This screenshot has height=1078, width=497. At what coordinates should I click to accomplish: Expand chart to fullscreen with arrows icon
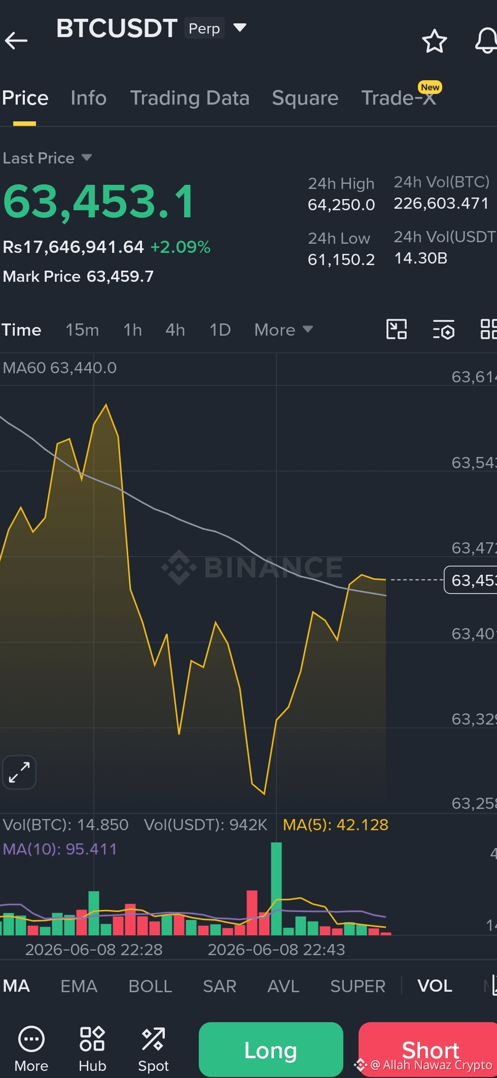[19, 772]
